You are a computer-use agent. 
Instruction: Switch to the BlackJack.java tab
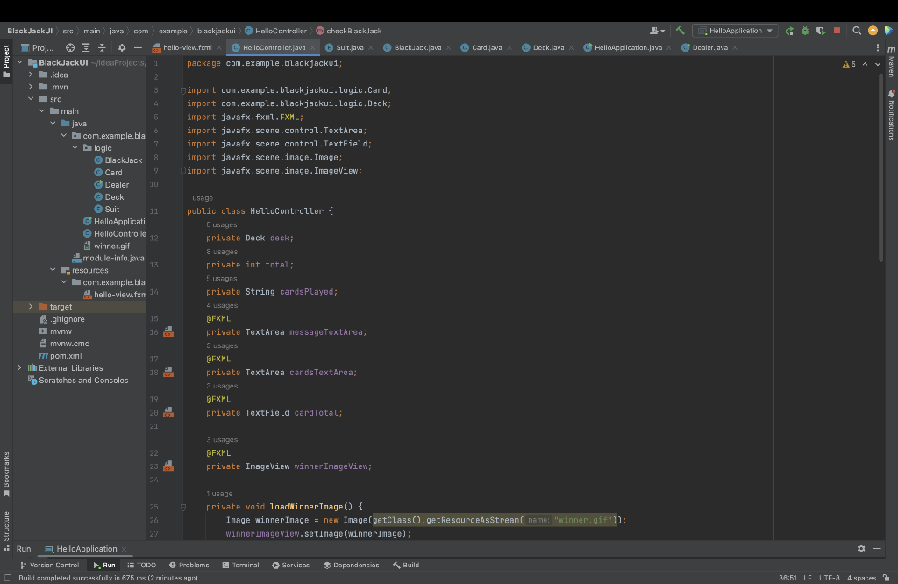pos(417,47)
